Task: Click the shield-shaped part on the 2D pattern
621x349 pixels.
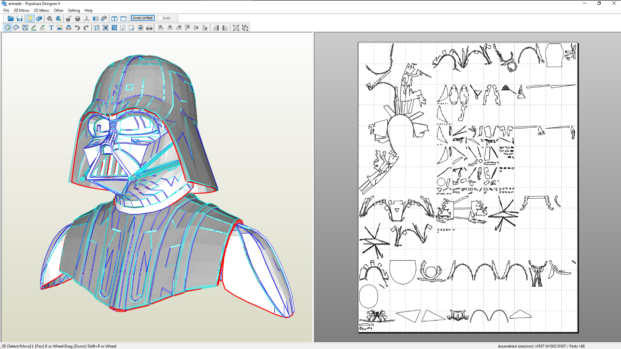Action: [402, 272]
